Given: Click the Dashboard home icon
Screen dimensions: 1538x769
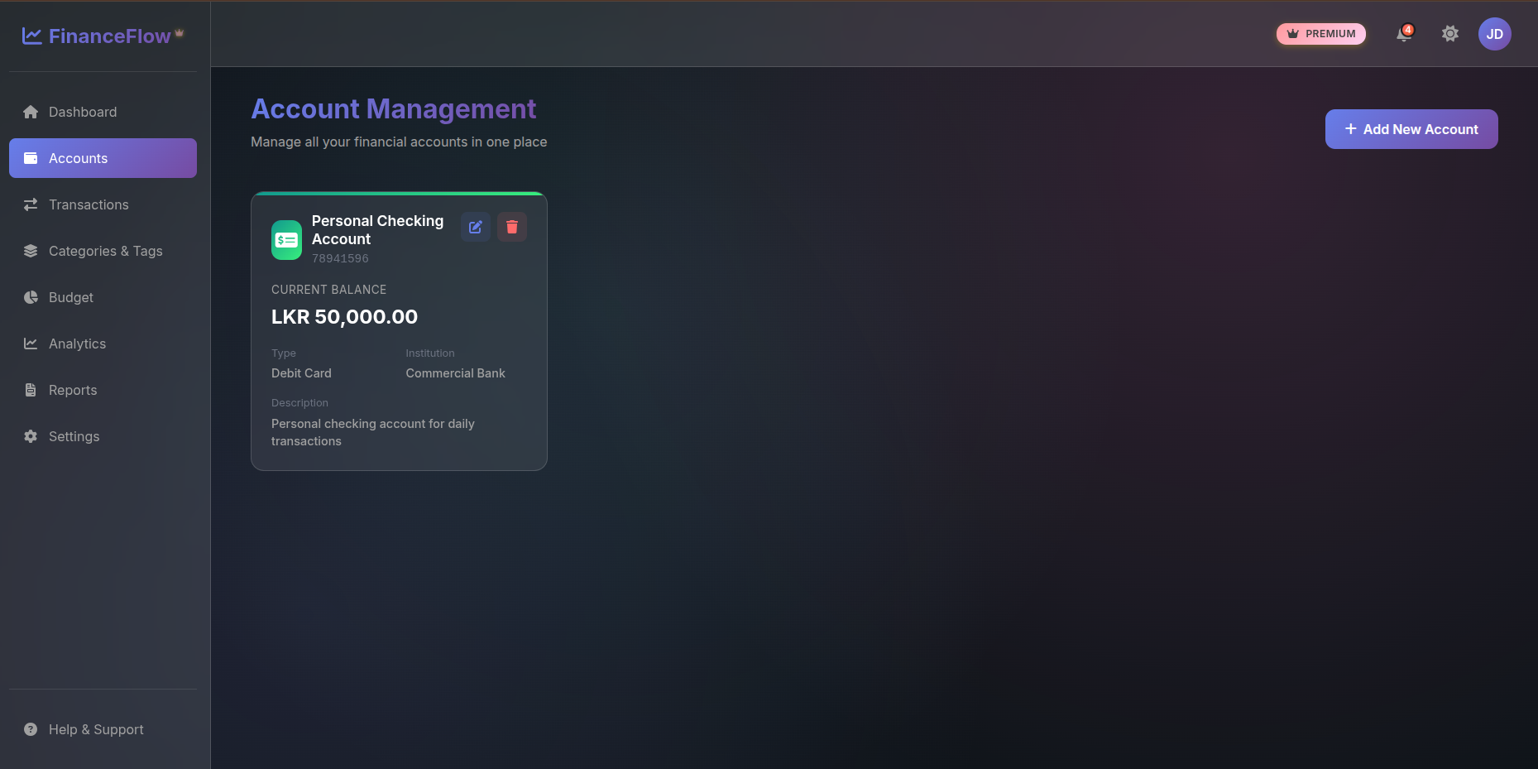Looking at the screenshot, I should click(x=31, y=112).
